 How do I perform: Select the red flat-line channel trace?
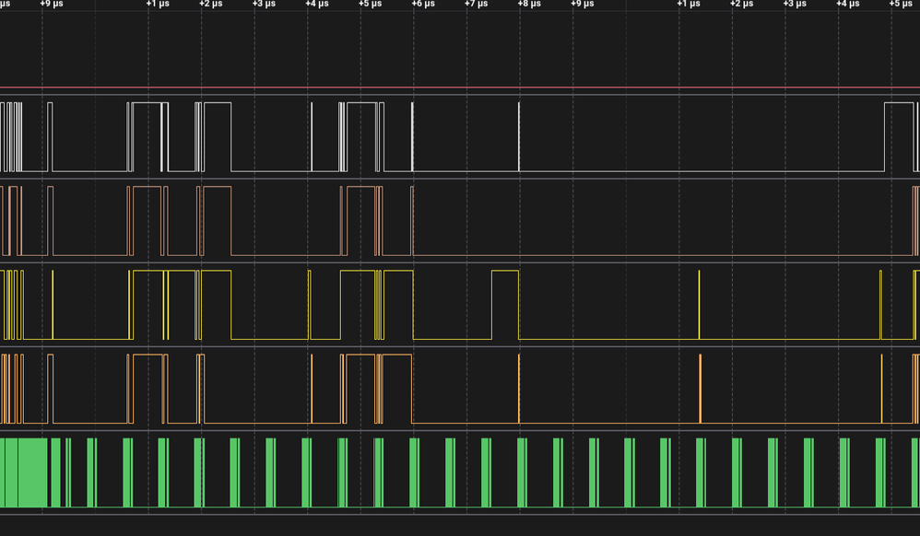pos(460,88)
